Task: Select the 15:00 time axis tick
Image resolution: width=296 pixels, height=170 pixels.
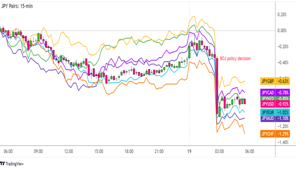Action: (x=99, y=151)
